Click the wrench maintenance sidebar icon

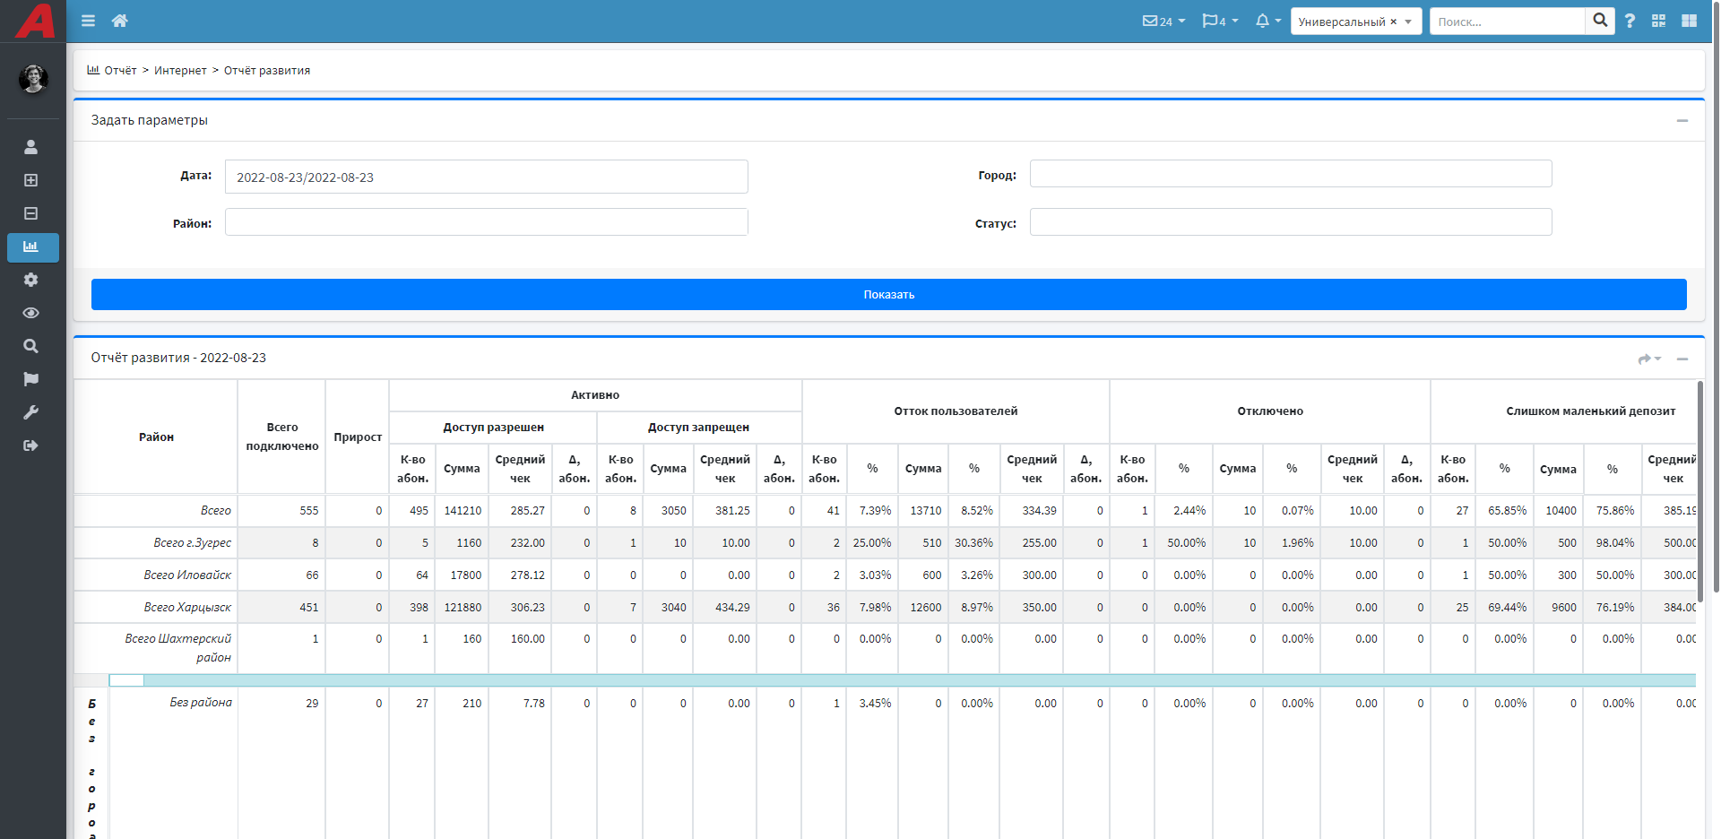point(31,412)
